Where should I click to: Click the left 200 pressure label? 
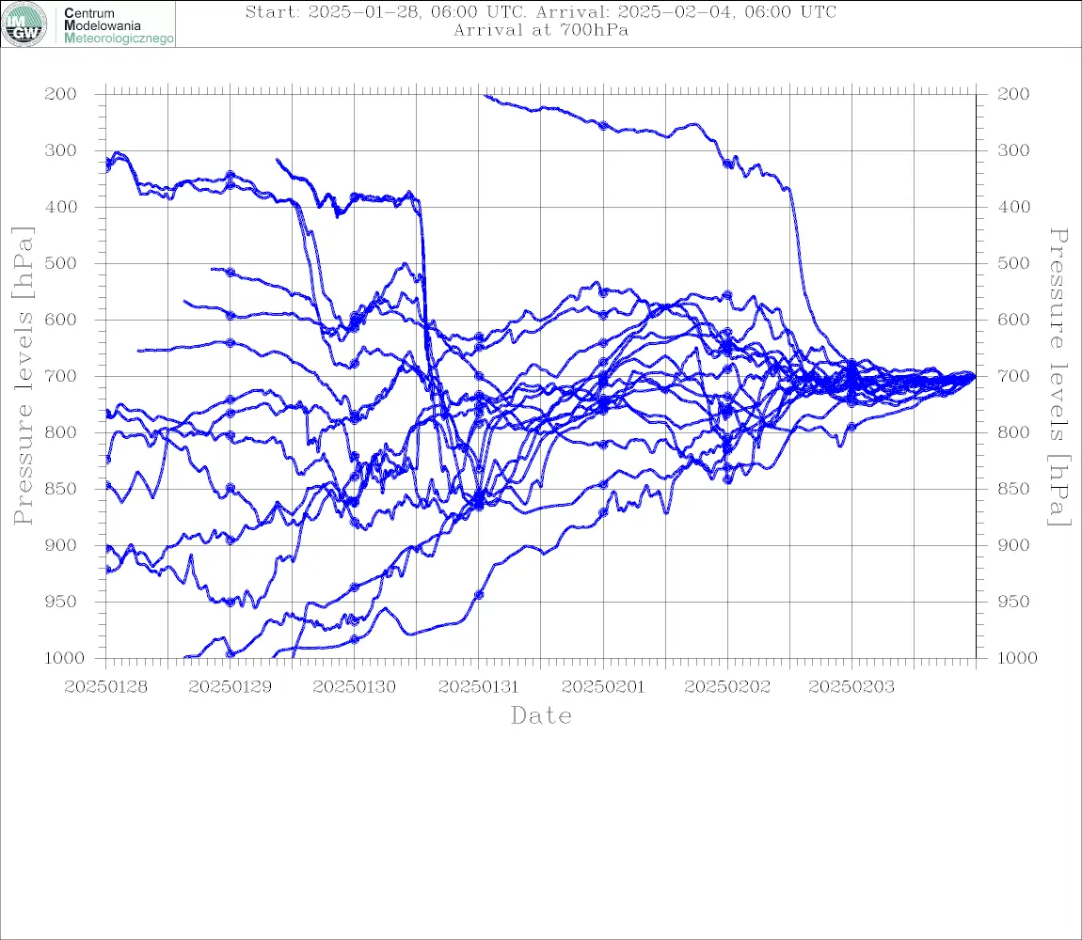[x=60, y=94]
